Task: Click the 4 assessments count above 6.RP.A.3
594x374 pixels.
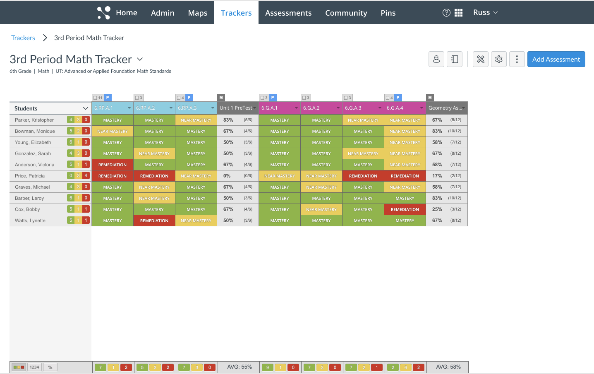Action: 181,98
